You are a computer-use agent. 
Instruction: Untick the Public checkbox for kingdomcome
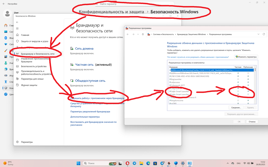(248, 100)
